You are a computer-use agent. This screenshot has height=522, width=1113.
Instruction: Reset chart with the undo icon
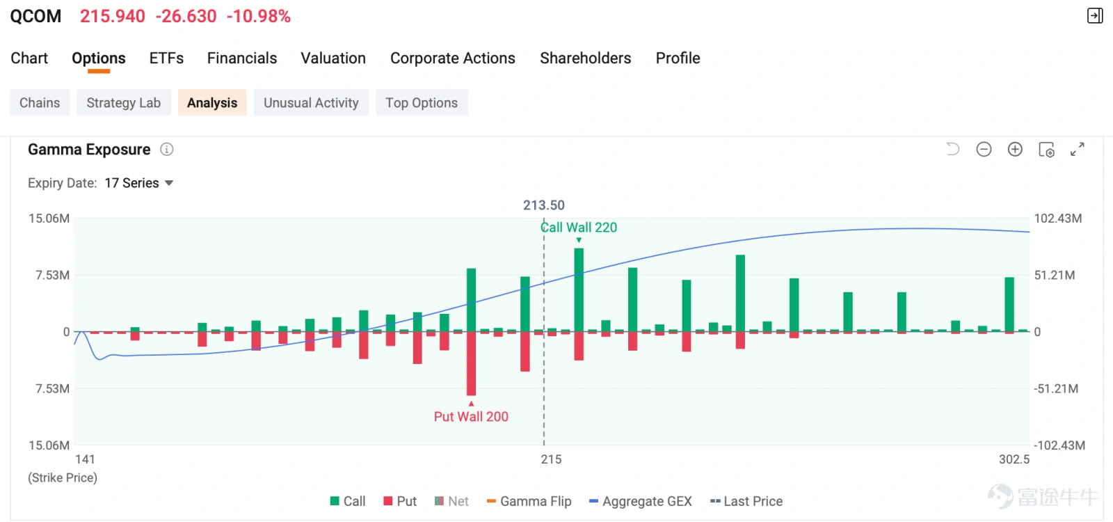(953, 149)
